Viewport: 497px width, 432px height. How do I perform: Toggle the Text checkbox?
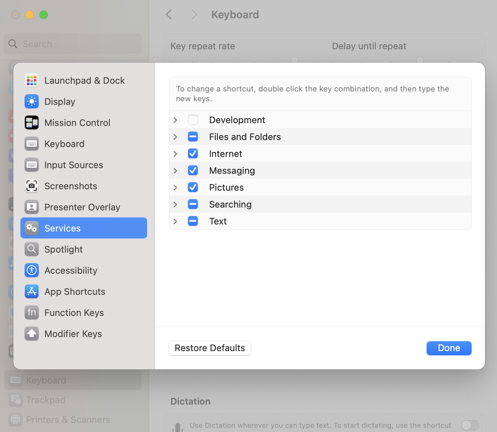pyautogui.click(x=193, y=221)
